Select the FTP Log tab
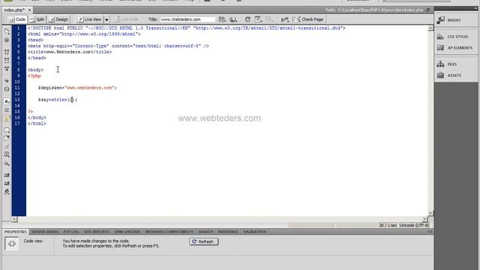 pos(71,232)
